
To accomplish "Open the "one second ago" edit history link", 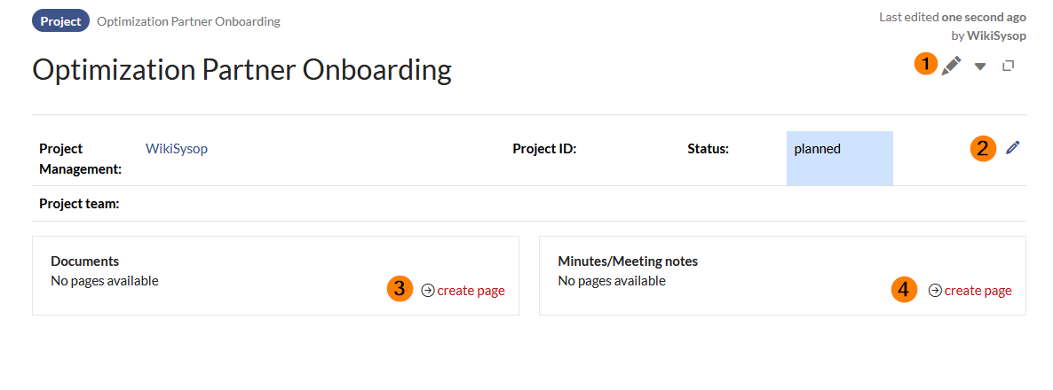I will 984,17.
